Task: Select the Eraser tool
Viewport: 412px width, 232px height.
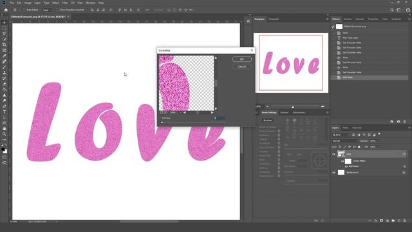Action: [x=5, y=84]
